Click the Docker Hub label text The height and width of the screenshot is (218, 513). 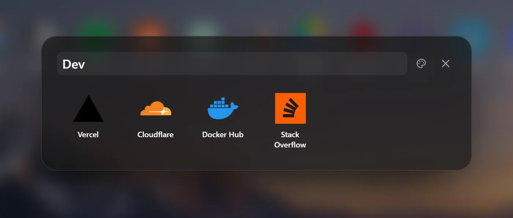click(223, 134)
